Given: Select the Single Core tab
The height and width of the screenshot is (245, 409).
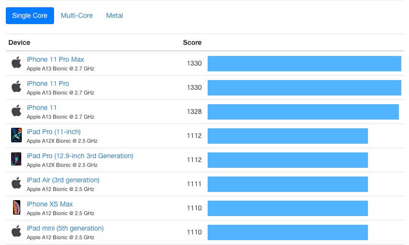Looking at the screenshot, I should (x=30, y=15).
